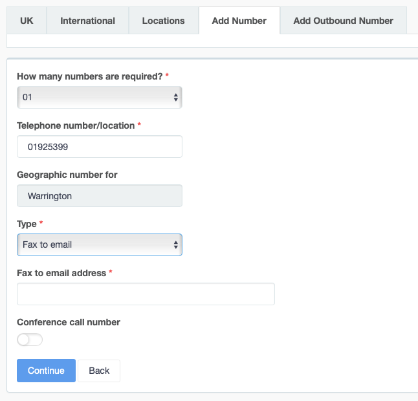418x401 pixels.
Task: Click the 'Telephone number/location' label text
Action: [x=75, y=125]
